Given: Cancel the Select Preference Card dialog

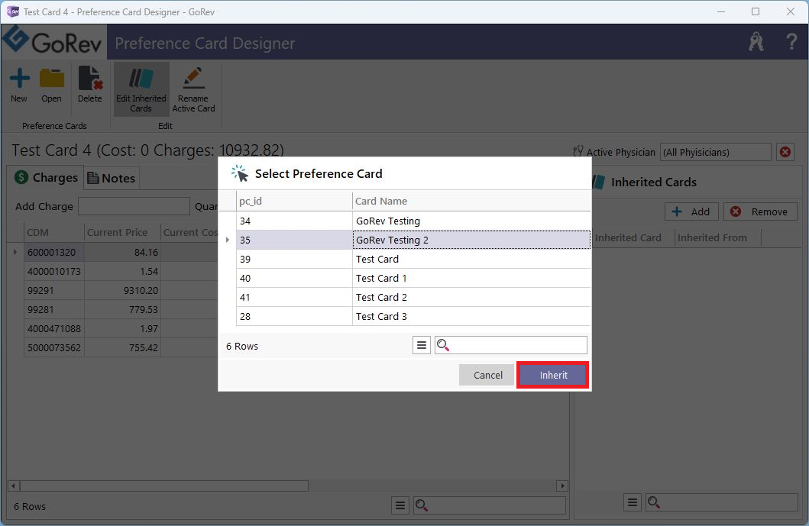Looking at the screenshot, I should pyautogui.click(x=487, y=375).
